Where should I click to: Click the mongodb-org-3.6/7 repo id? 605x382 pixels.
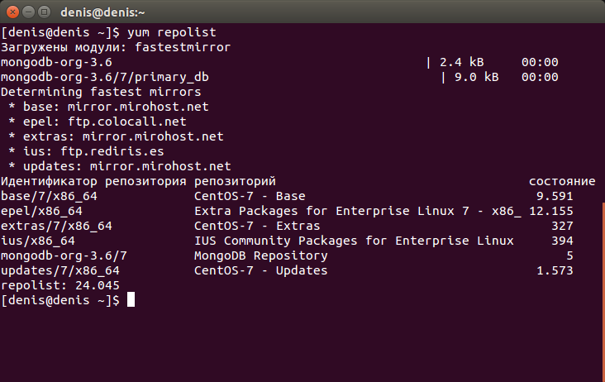point(64,255)
